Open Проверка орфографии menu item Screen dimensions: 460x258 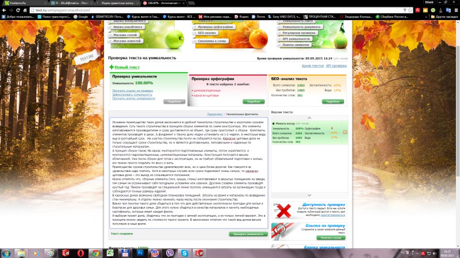(215, 27)
